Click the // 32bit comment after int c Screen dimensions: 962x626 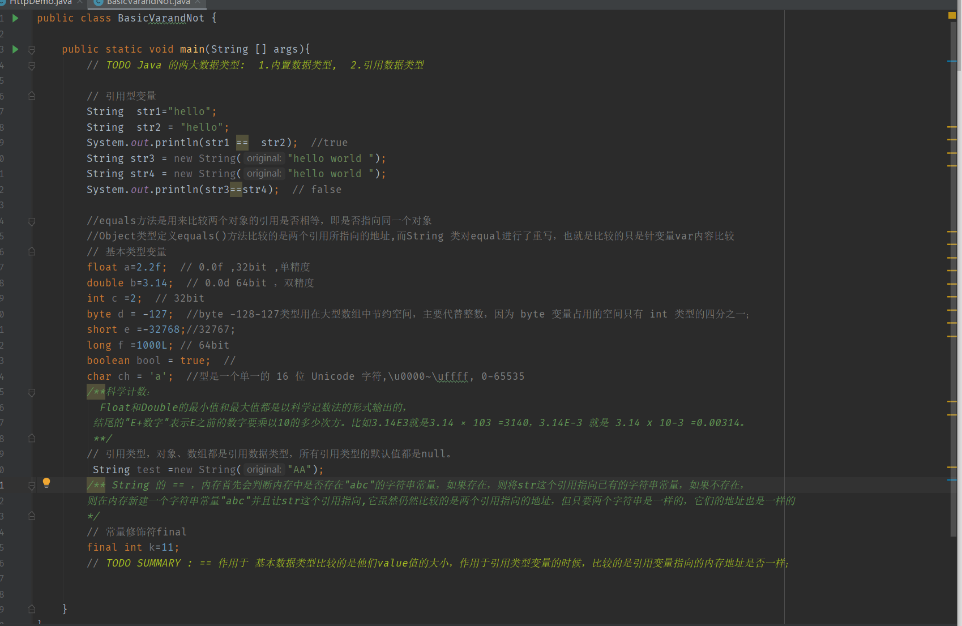point(180,298)
